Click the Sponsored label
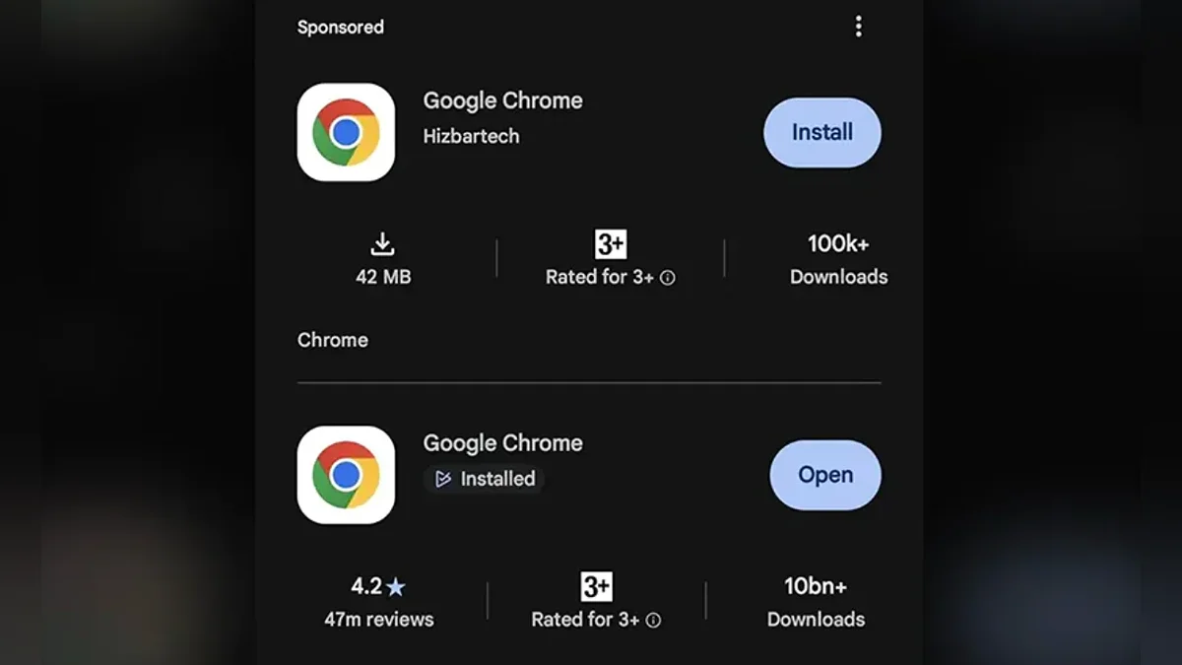1182x665 pixels. [x=341, y=28]
